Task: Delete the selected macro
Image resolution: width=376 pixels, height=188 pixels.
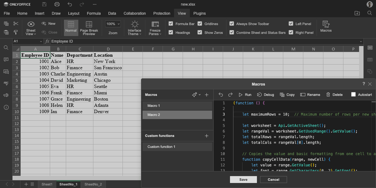Action: 334,95
